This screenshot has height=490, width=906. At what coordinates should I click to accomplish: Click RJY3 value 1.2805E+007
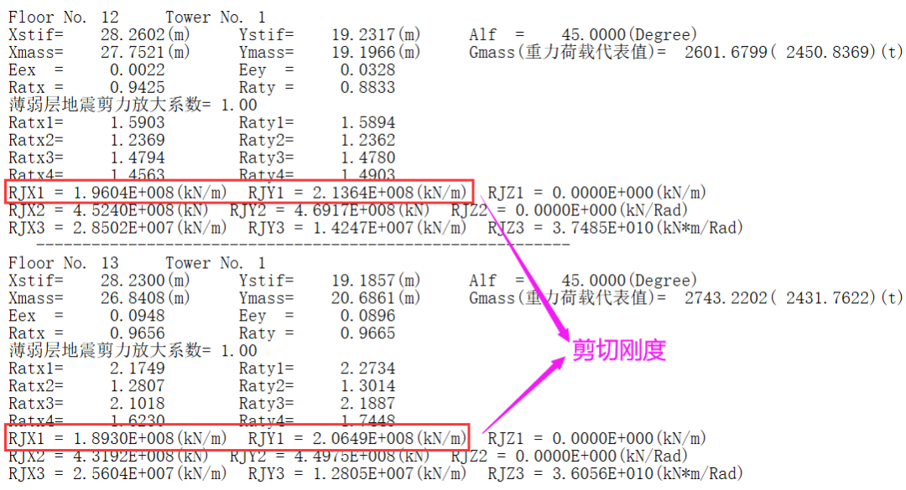pyautogui.click(x=363, y=474)
